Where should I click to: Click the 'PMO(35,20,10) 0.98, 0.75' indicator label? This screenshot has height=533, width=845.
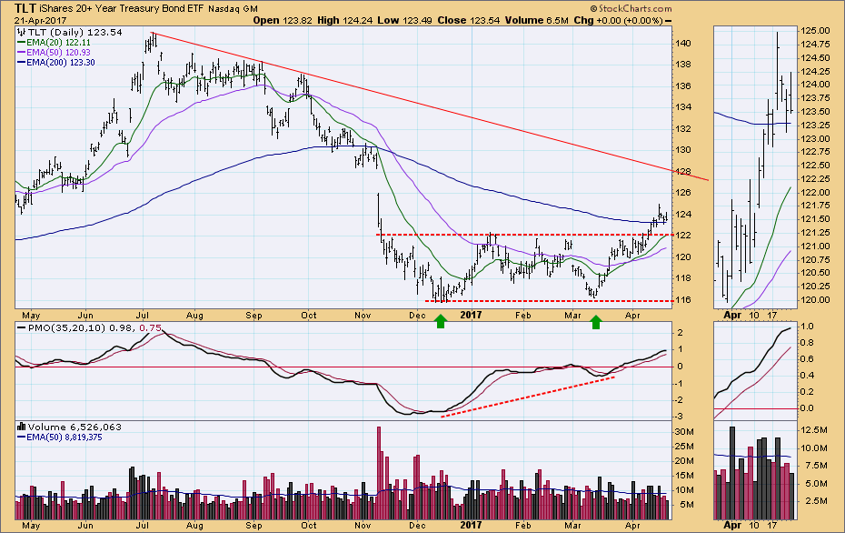click(x=89, y=327)
